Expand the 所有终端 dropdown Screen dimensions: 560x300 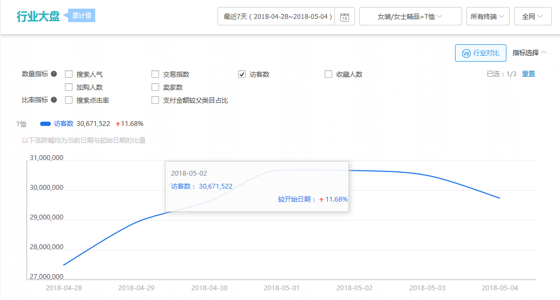click(x=487, y=16)
